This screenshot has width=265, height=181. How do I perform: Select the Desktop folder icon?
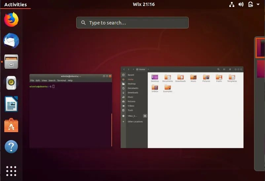coord(155,77)
